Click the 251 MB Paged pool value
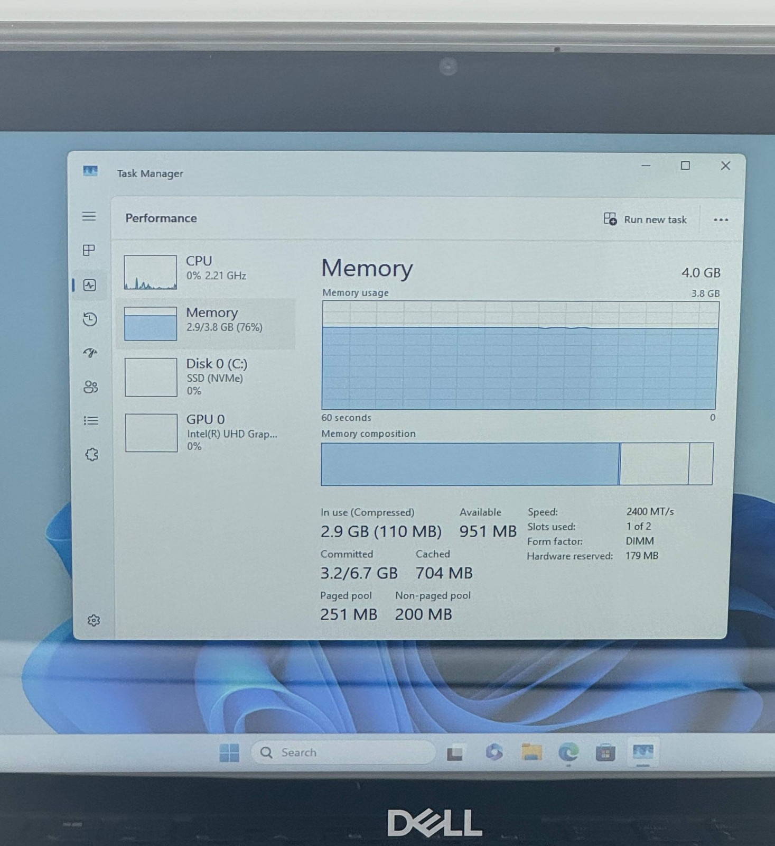Screen dimensions: 775x846 349,614
